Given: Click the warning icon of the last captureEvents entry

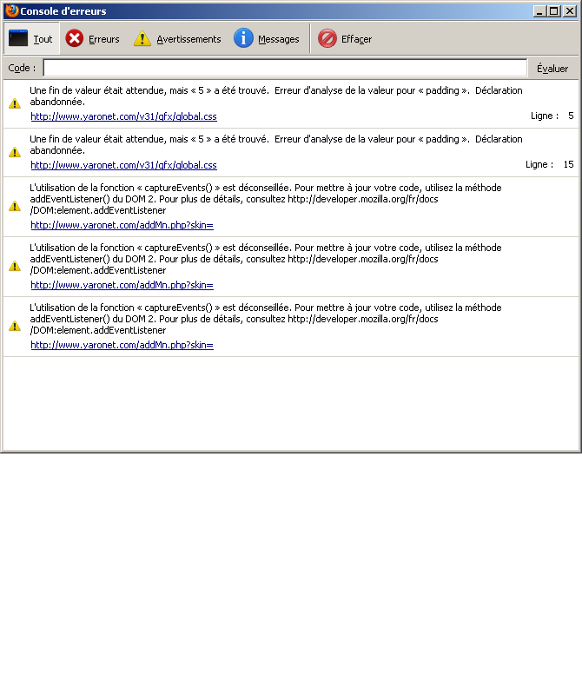Looking at the screenshot, I should (x=15, y=326).
